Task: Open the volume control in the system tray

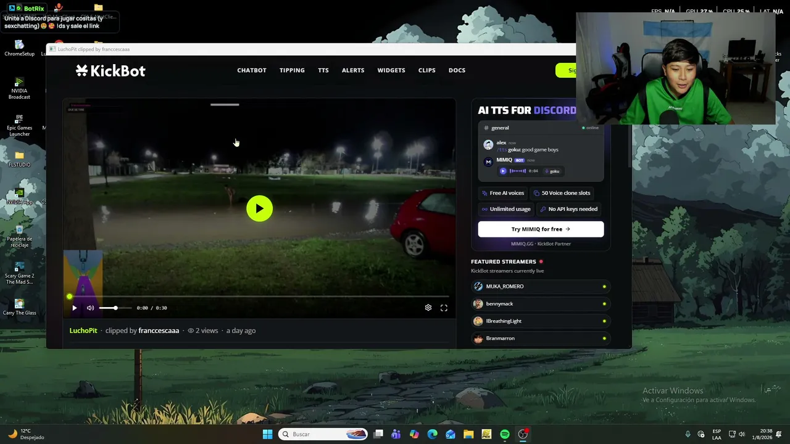Action: [x=741, y=434]
